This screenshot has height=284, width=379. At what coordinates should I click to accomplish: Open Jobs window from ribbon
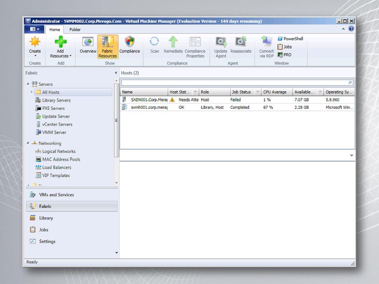[285, 47]
